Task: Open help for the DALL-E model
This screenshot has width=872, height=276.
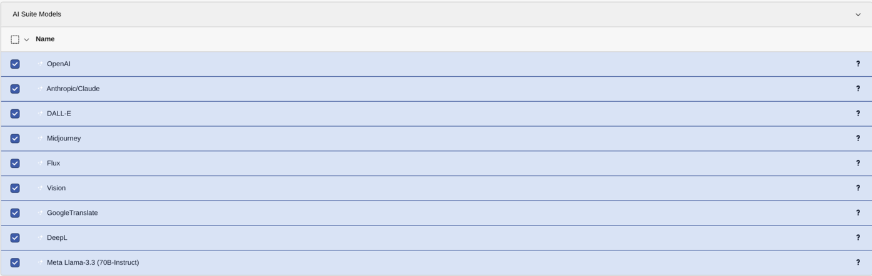Action: pyautogui.click(x=858, y=114)
